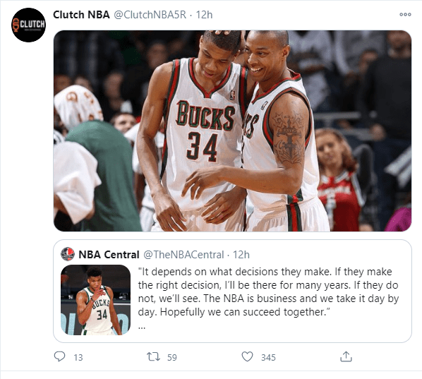Screen dimensions: 422x379
Task: Click the @TheNBACentral handle
Action: click(x=183, y=254)
